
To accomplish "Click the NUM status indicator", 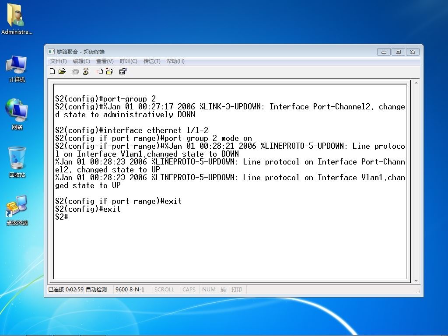I will pyautogui.click(x=209, y=290).
